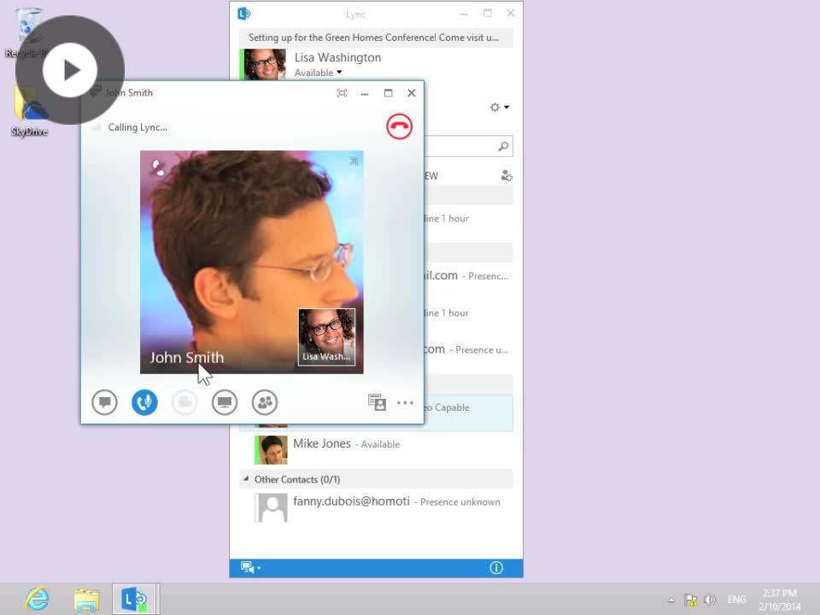This screenshot has height=615, width=820.
Task: Click Mike Jones's contact photo
Action: [x=271, y=450]
